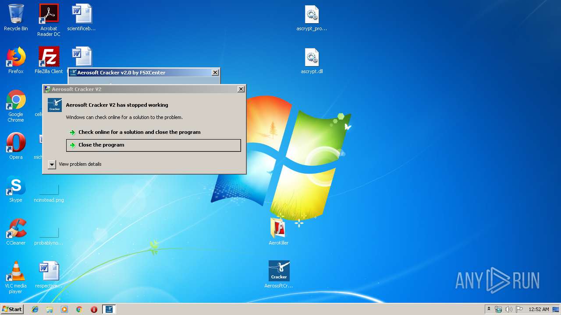Open Windows Explorer from the taskbar
Viewport: 561px width, 315px height.
coord(50,309)
